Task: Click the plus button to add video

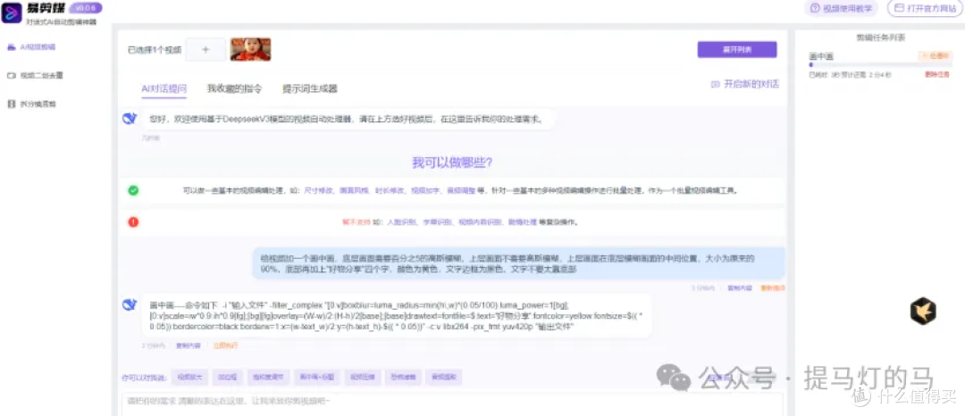Action: 206,50
